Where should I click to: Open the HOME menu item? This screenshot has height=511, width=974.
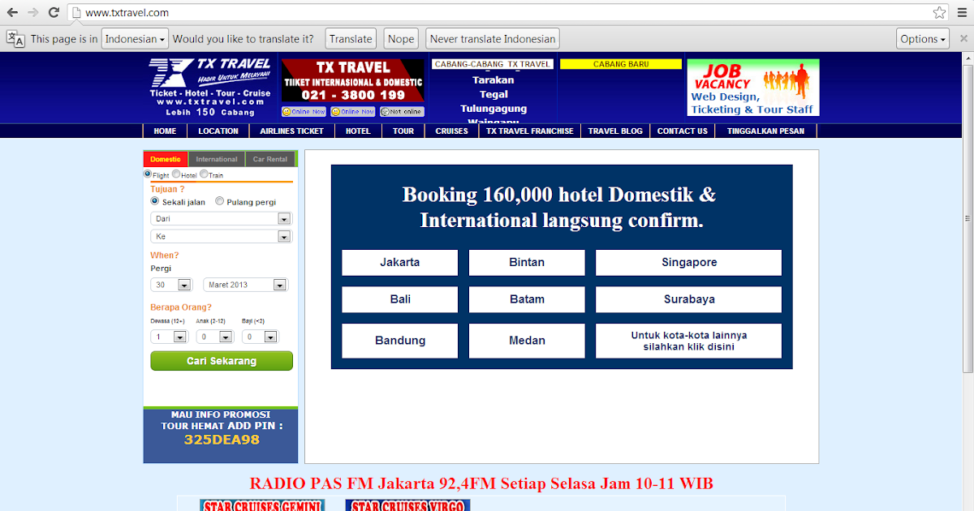[165, 131]
